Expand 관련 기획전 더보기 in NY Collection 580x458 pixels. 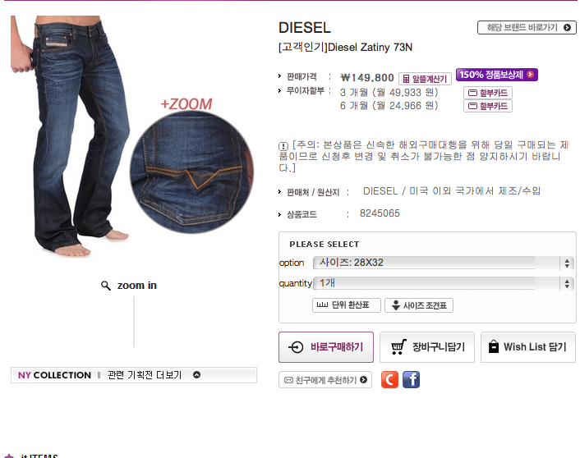point(145,375)
